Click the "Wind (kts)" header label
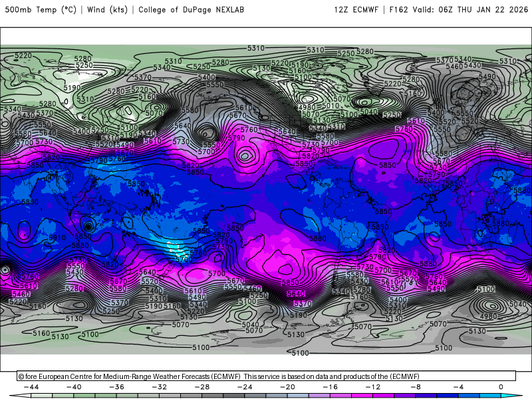Viewport: 532px width, 399px height. [x=107, y=10]
